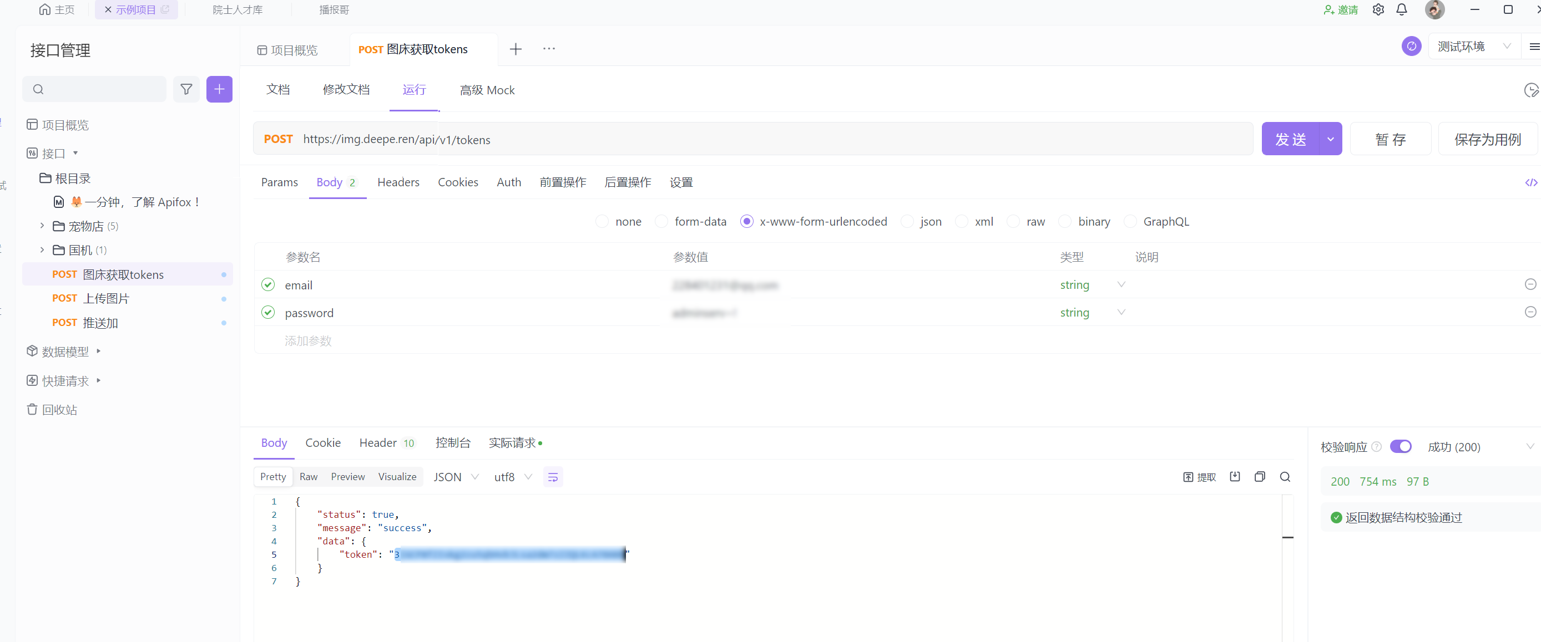Select the xml body radio
This screenshot has width=1541, height=642.
961,222
